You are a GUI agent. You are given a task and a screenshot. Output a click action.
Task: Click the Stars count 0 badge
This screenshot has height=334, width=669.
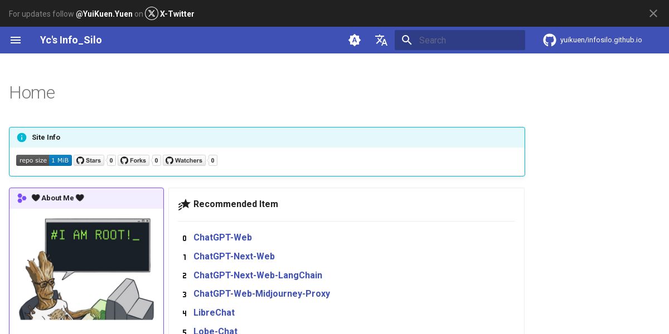111,160
